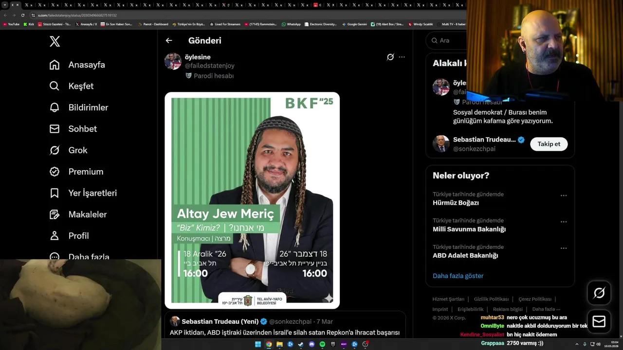The height and width of the screenshot is (350, 623).
Task: Open Premium page
Action: 76,172
